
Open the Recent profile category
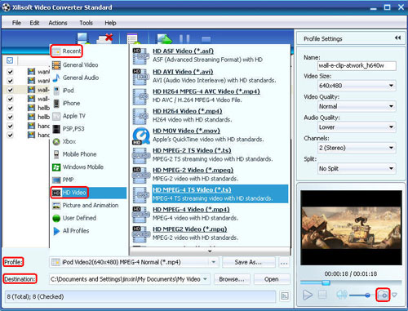click(67, 51)
